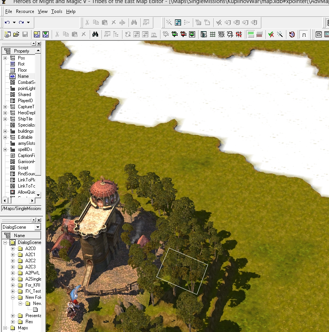This screenshot has height=332, width=329.
Task: Click the framed green camera icon
Action: (x=192, y=34)
